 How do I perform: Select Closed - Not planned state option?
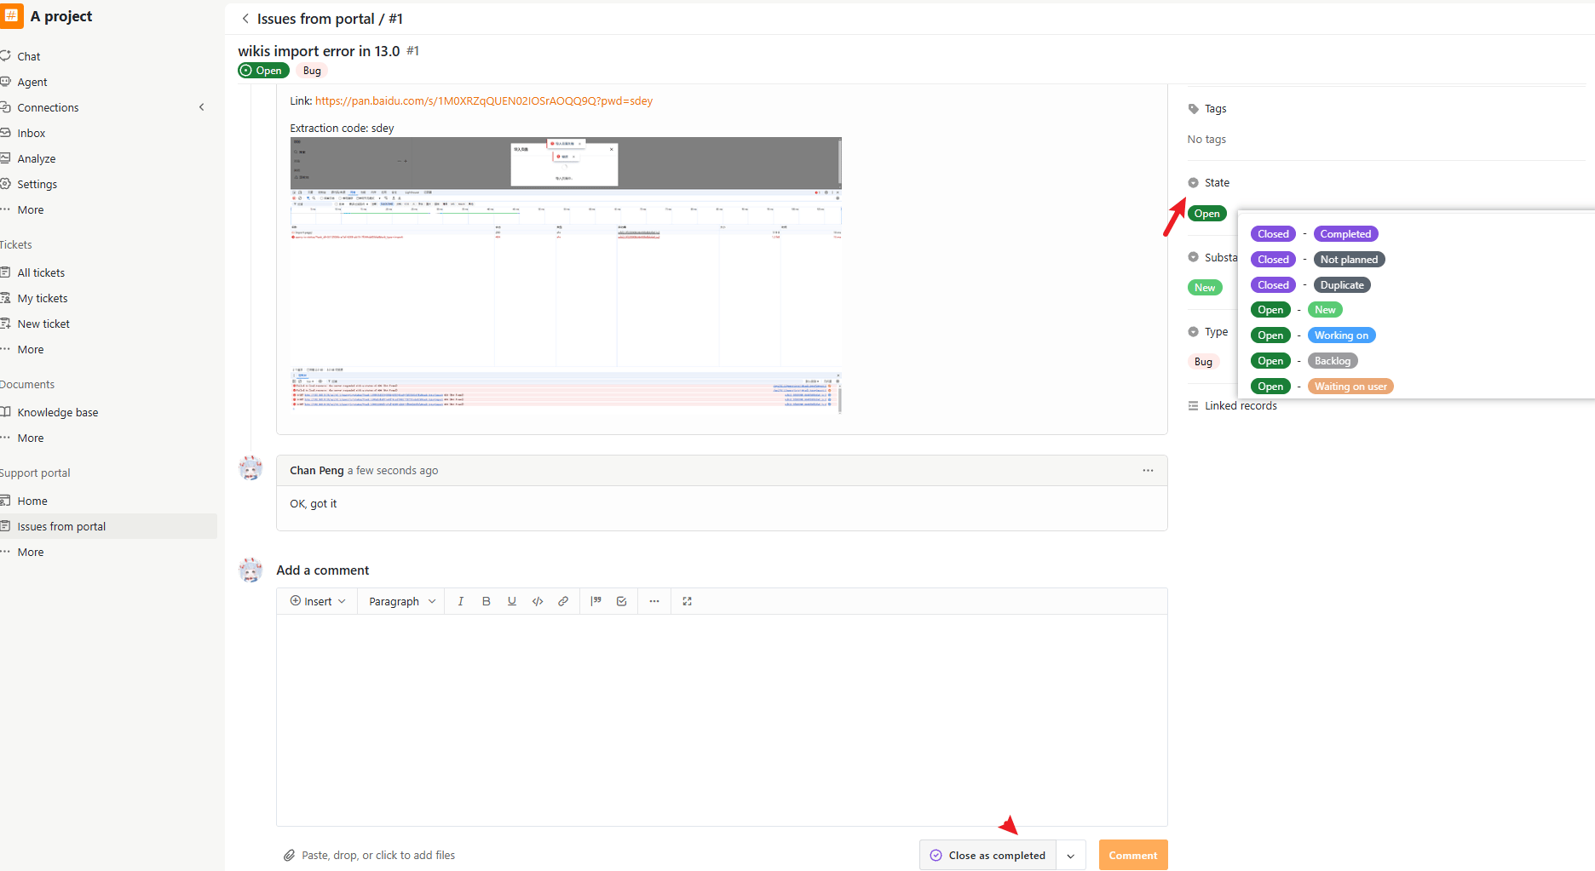(1317, 260)
